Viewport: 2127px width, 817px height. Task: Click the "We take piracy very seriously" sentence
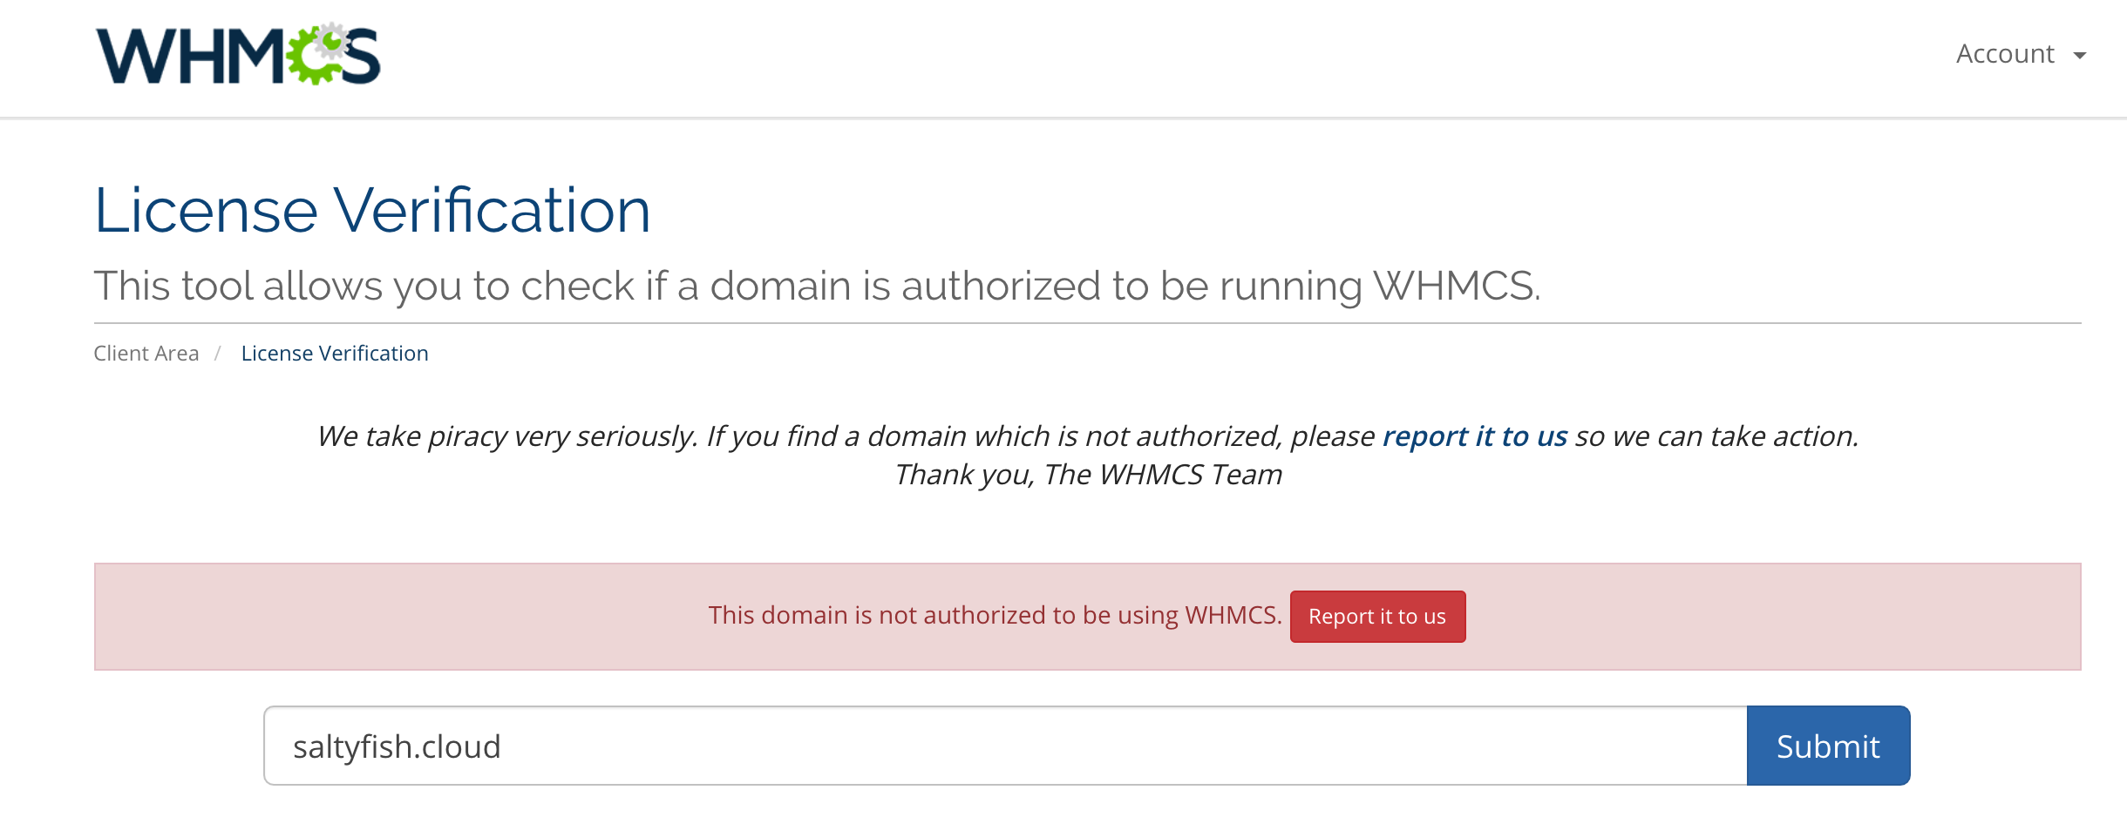[x=506, y=436]
